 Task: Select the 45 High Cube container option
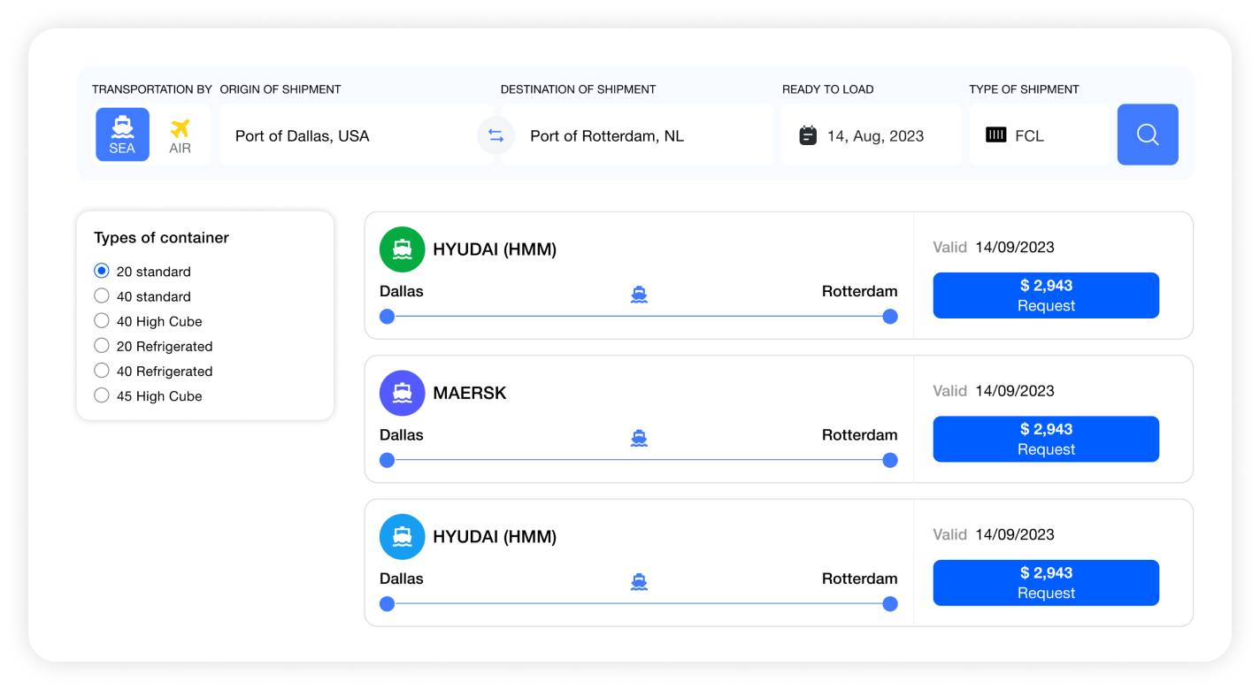click(x=102, y=395)
